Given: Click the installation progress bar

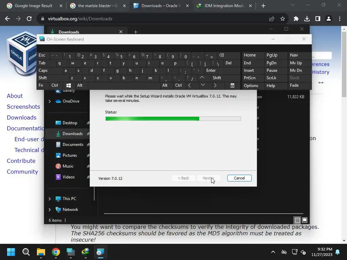Looking at the screenshot, I should tap(173, 119).
